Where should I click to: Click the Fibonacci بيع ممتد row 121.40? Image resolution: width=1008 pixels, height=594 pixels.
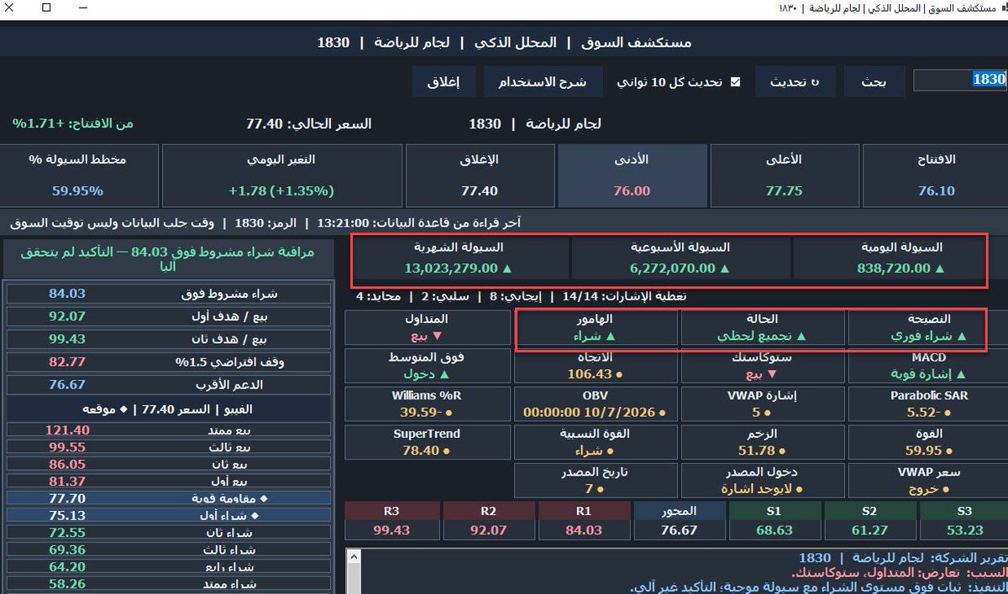click(x=169, y=430)
